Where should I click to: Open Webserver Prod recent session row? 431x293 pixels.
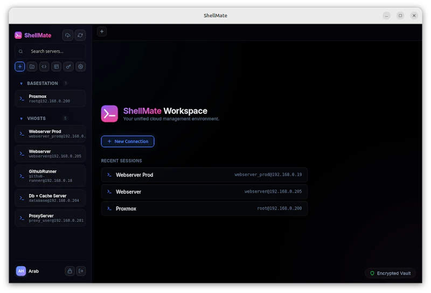pyautogui.click(x=204, y=175)
